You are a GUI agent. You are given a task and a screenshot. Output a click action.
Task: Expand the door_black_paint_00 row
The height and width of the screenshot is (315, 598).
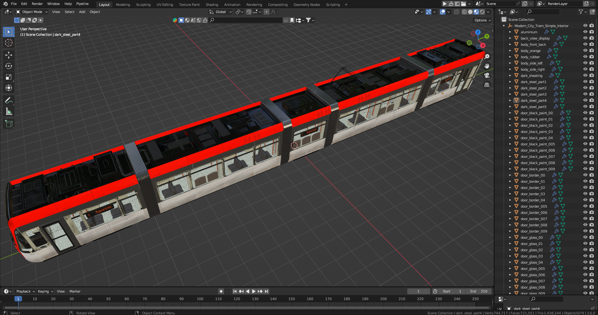(510, 113)
